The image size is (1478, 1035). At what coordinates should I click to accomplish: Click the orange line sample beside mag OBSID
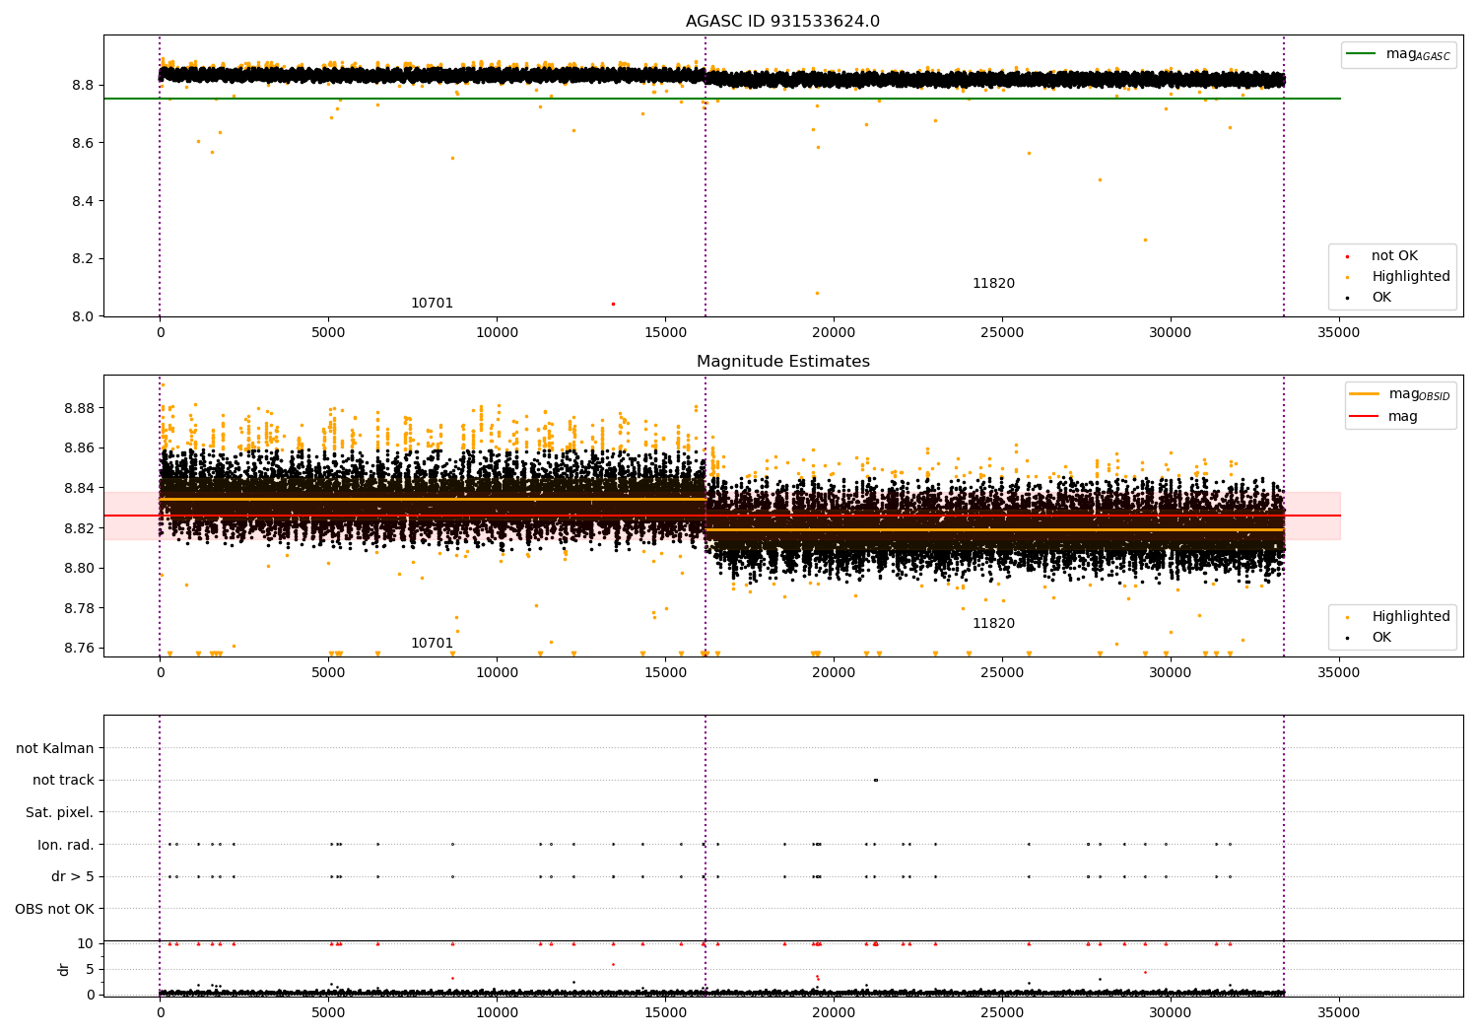(x=1365, y=393)
